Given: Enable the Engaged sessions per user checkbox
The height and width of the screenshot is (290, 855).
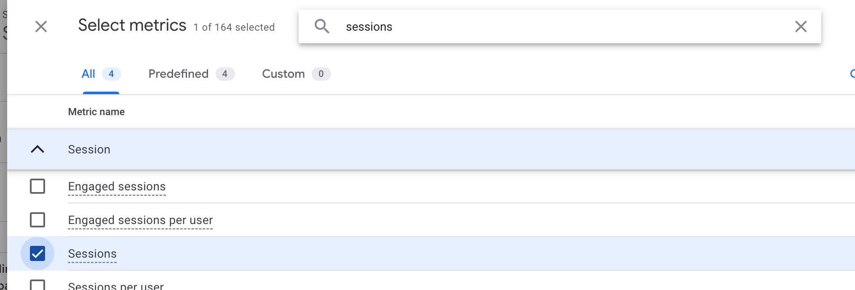Looking at the screenshot, I should point(37,220).
